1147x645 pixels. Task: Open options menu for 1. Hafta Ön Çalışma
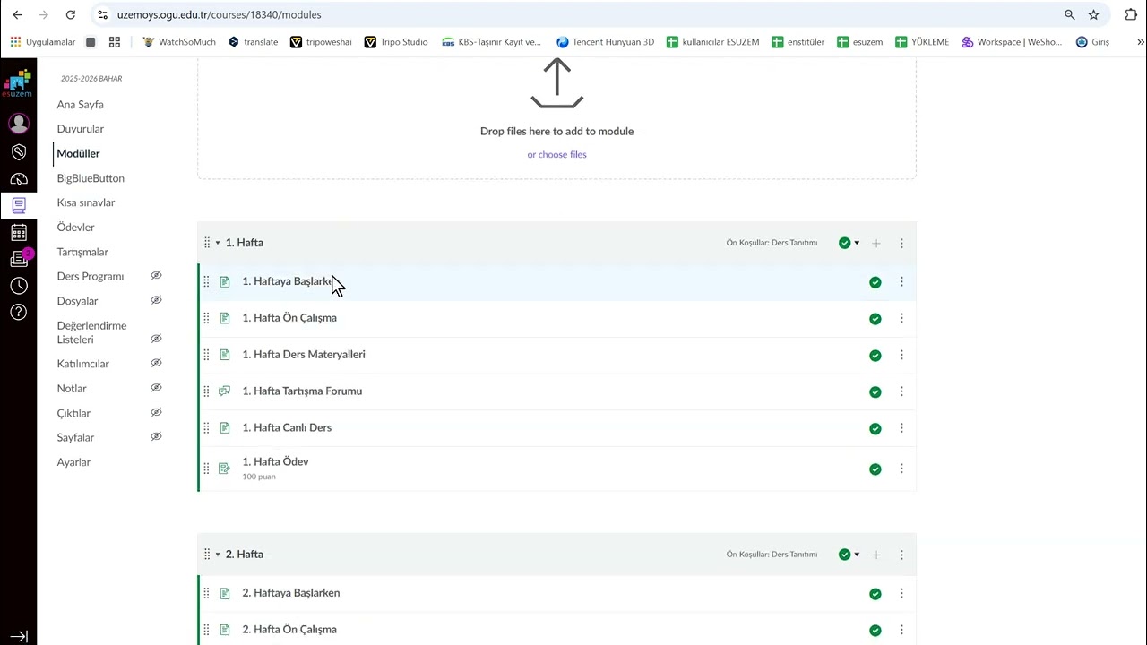(x=901, y=318)
